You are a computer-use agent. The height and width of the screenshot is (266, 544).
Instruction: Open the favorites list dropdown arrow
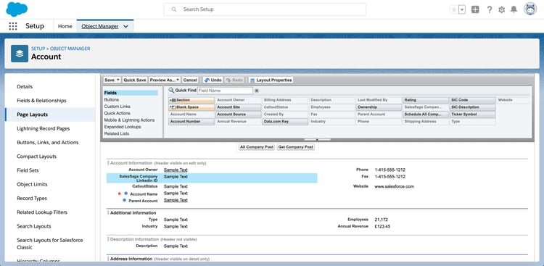tap(462, 9)
